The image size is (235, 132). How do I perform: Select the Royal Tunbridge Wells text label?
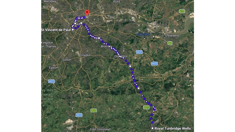(x=173, y=128)
